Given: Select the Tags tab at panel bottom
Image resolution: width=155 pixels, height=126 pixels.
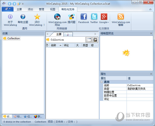Looking at the screenshot, I should (18, 116).
